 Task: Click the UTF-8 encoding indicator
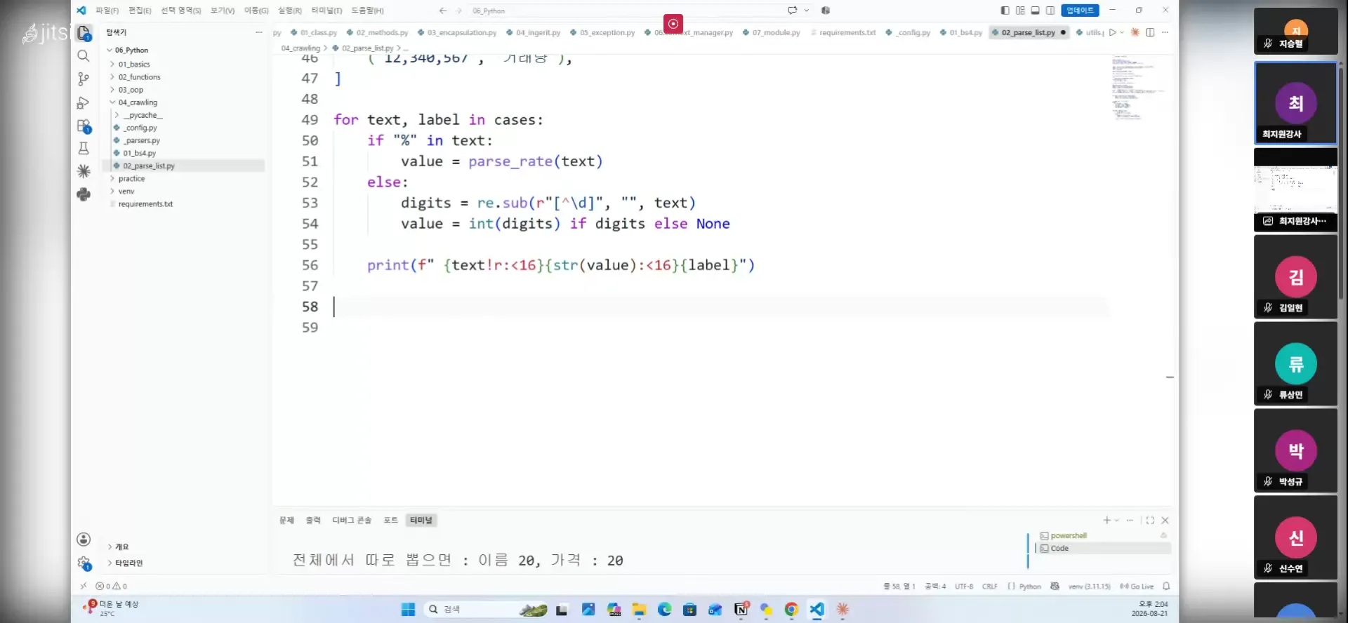964,586
